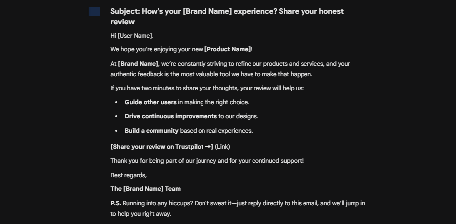Click the dark blue square icon beside Subject

point(94,12)
